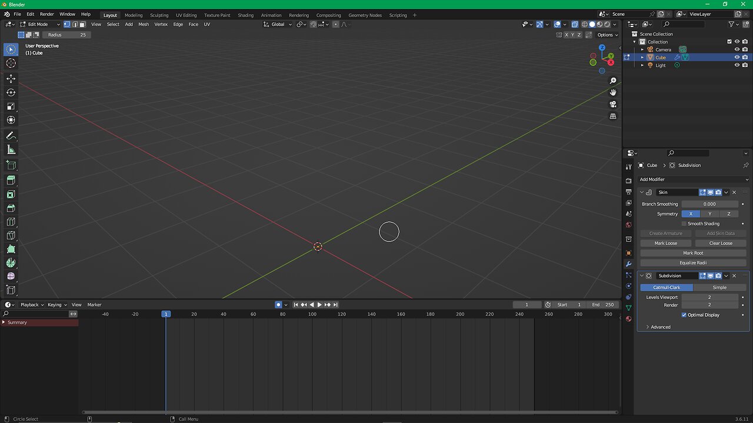753x423 pixels.
Task: Enable Symmetry Y on the Skin modifier
Action: pyautogui.click(x=709, y=214)
